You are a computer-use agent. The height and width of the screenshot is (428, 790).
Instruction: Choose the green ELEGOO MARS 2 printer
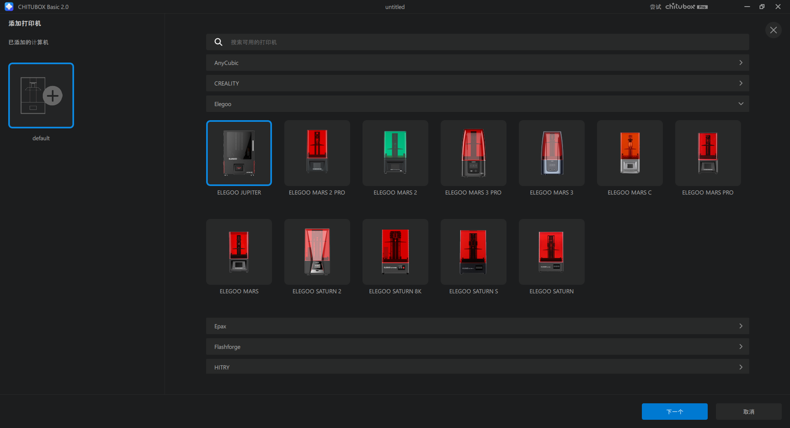tap(395, 153)
